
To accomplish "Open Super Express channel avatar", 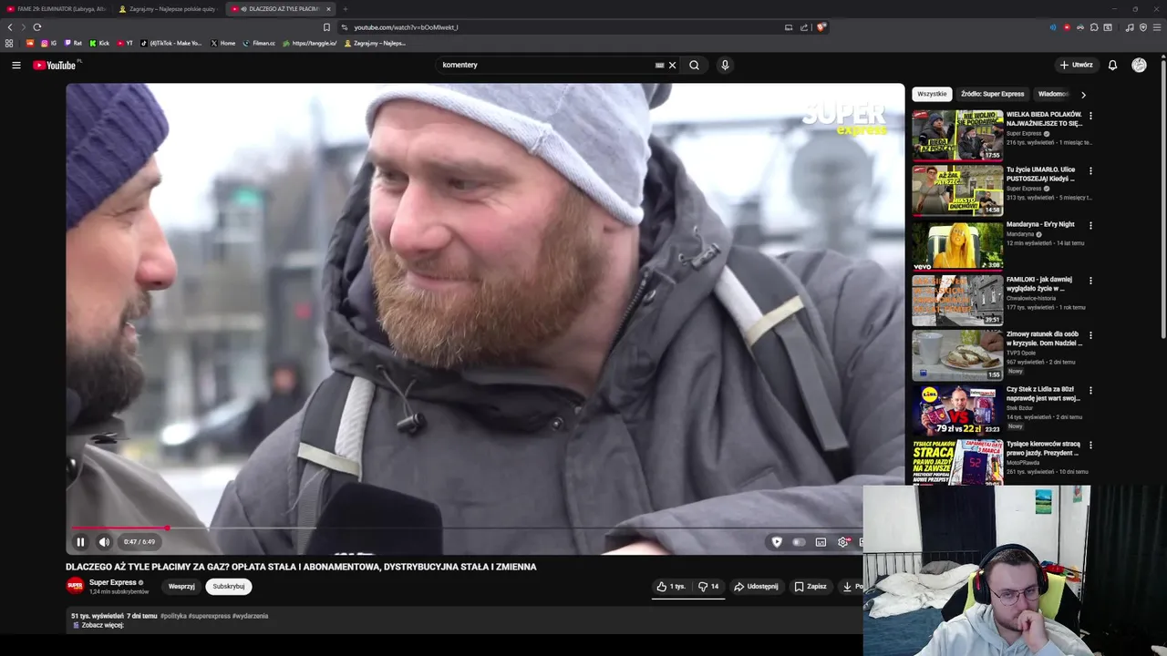I will 75,586.
